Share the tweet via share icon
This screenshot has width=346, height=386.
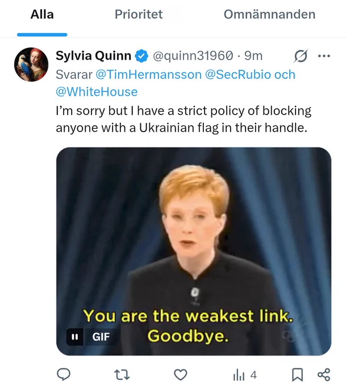pyautogui.click(x=324, y=375)
